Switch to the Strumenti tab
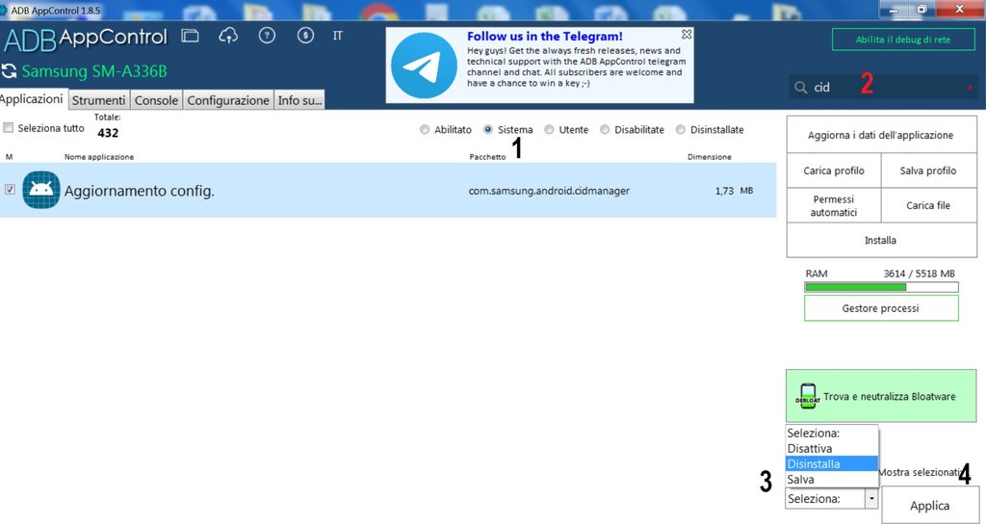Image resolution: width=986 pixels, height=525 pixels. (x=99, y=100)
